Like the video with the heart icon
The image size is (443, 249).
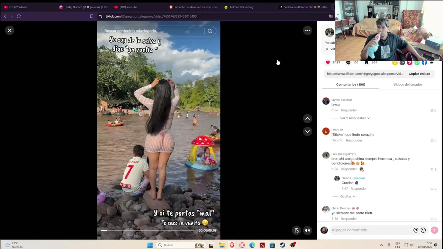point(328,63)
